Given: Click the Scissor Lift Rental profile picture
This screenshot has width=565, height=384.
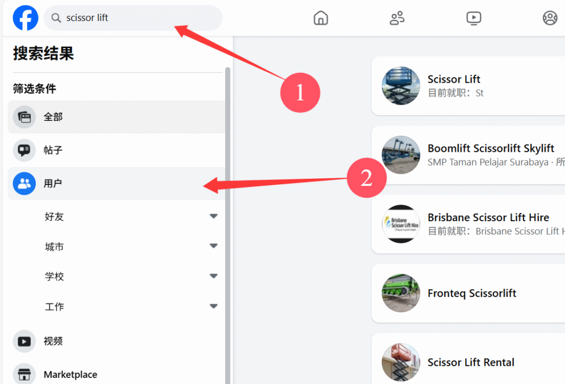Looking at the screenshot, I should (x=401, y=362).
